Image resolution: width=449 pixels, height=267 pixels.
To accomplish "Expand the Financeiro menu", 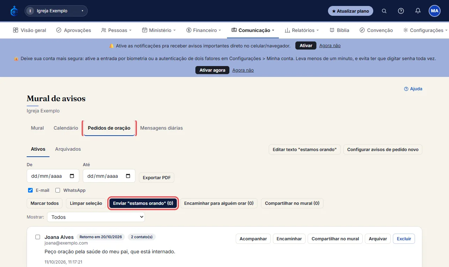I will pyautogui.click(x=204, y=30).
